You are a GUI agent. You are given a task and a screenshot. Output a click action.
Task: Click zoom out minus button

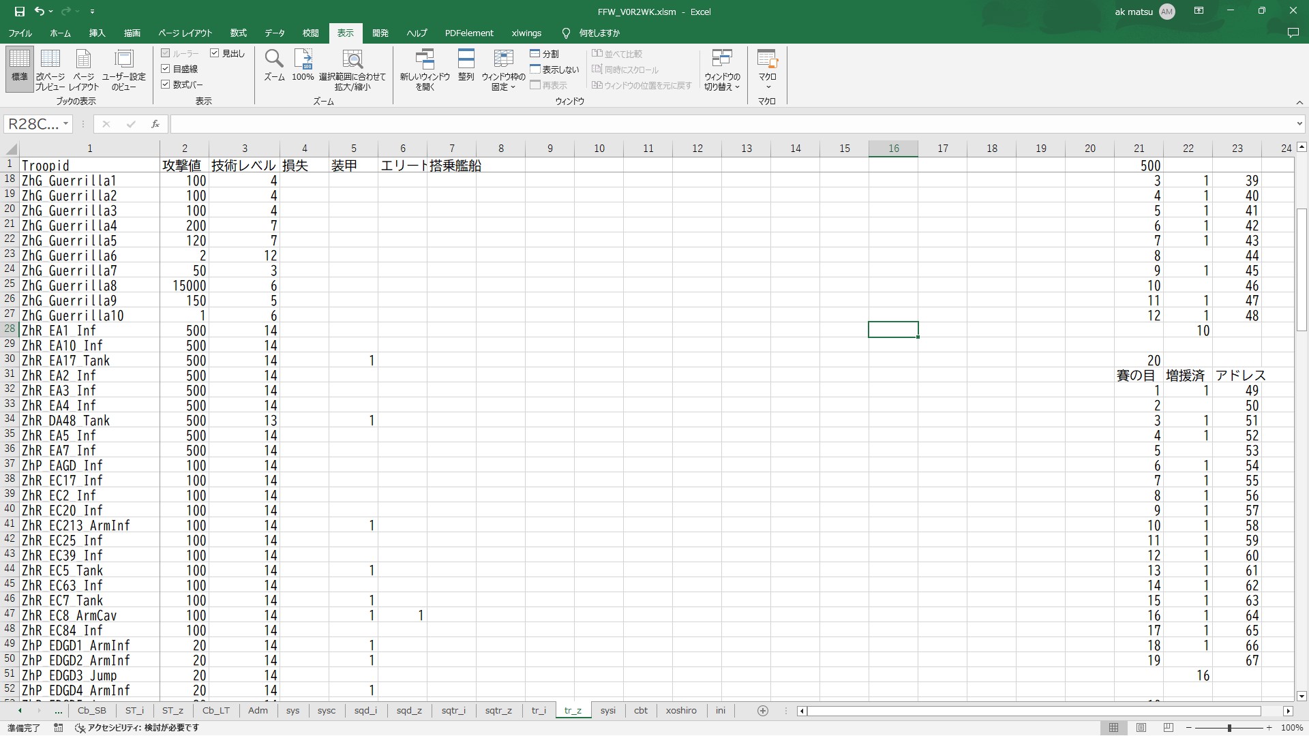pos(1189,728)
